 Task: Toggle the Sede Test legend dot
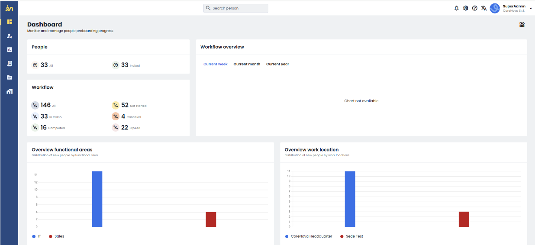(342, 236)
